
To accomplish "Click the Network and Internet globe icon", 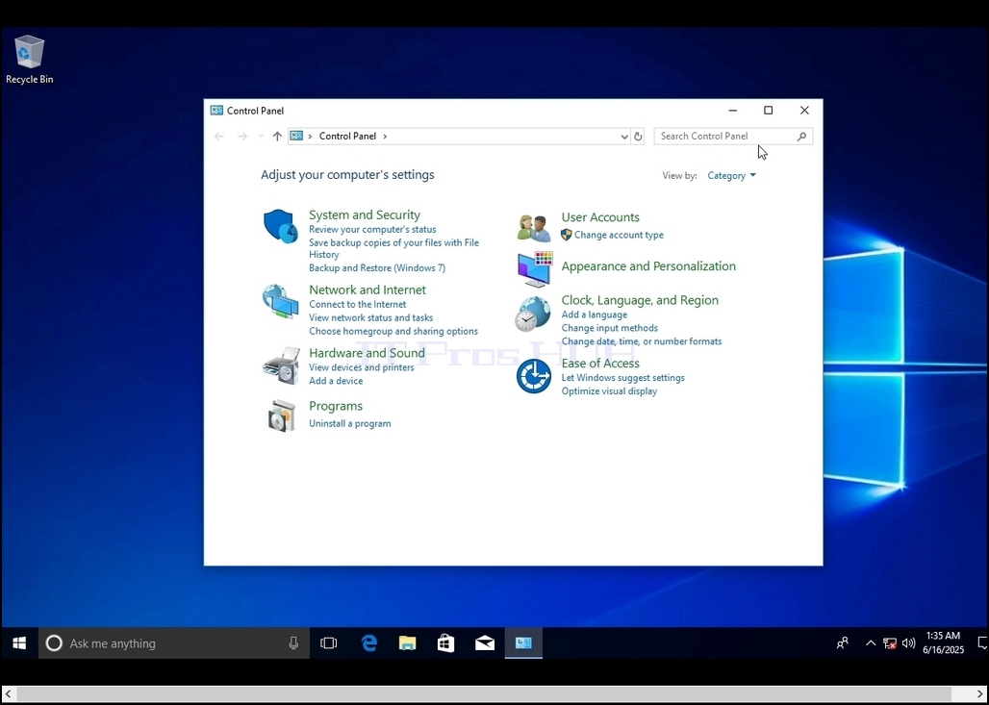I will (281, 301).
